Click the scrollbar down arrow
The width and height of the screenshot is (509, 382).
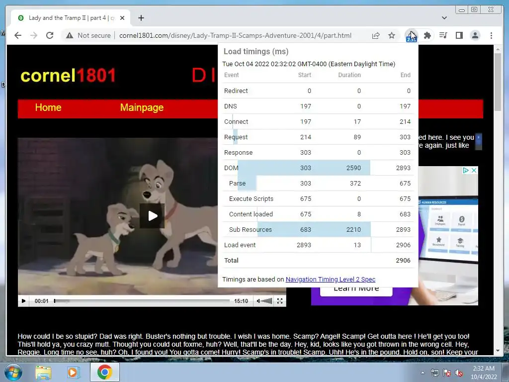coord(498,351)
